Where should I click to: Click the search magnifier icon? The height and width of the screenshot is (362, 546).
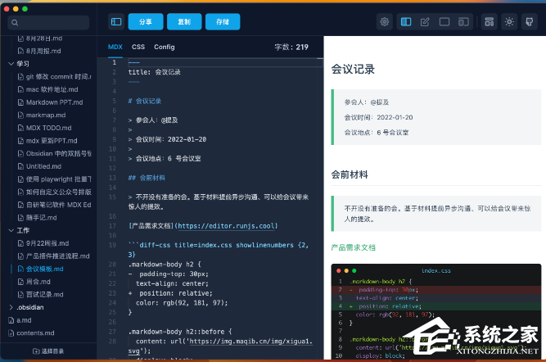15,23
